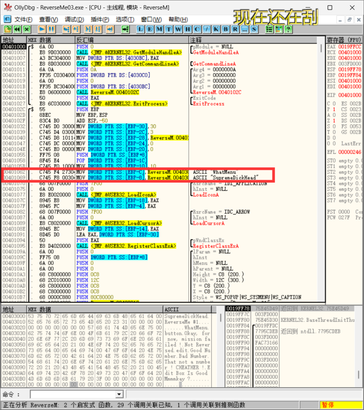
Task: Open the Help question mark icon
Action: 288,29
